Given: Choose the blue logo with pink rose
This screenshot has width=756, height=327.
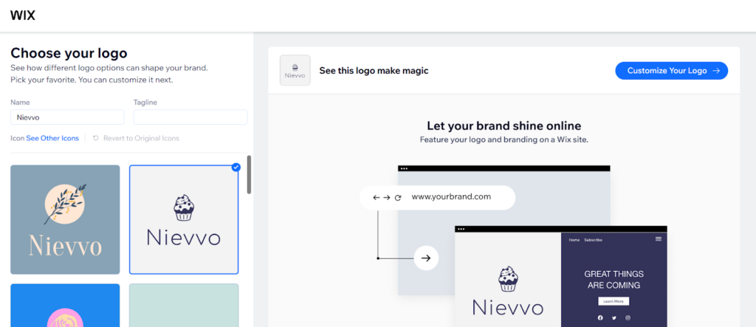Looking at the screenshot, I should click(x=65, y=305).
